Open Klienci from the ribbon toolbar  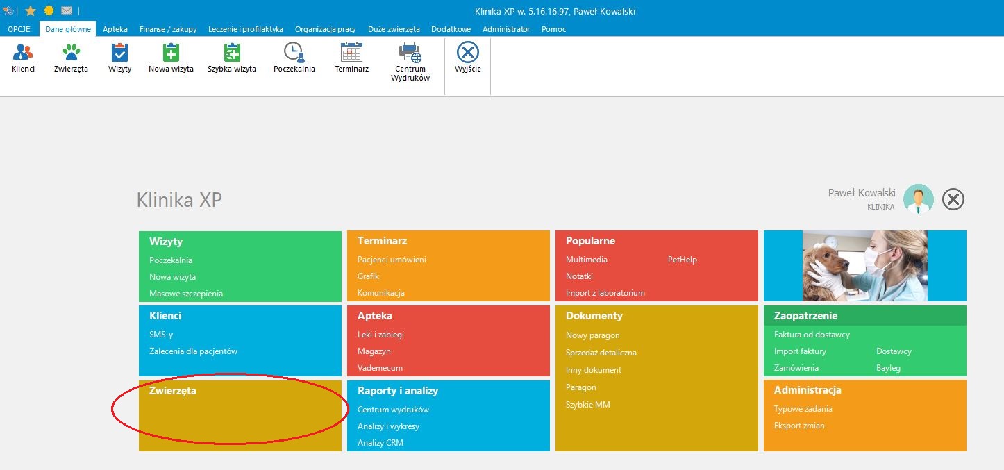(23, 57)
